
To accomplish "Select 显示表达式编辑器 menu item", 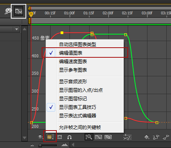I will (x=85, y=116).
